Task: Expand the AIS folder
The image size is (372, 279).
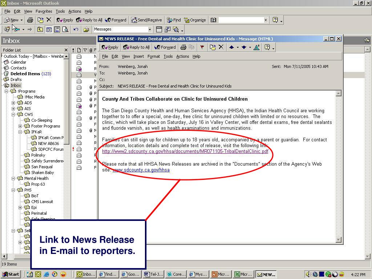Action: [x=13, y=109]
